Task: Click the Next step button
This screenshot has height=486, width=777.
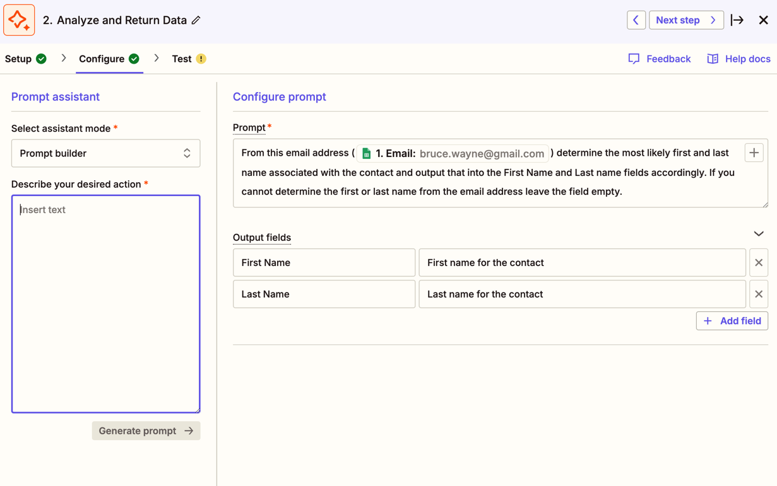Action: coord(686,20)
